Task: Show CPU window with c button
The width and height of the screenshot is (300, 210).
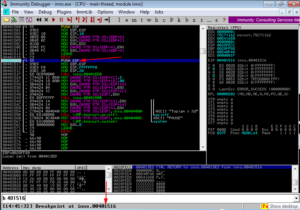Action: pos(164,20)
